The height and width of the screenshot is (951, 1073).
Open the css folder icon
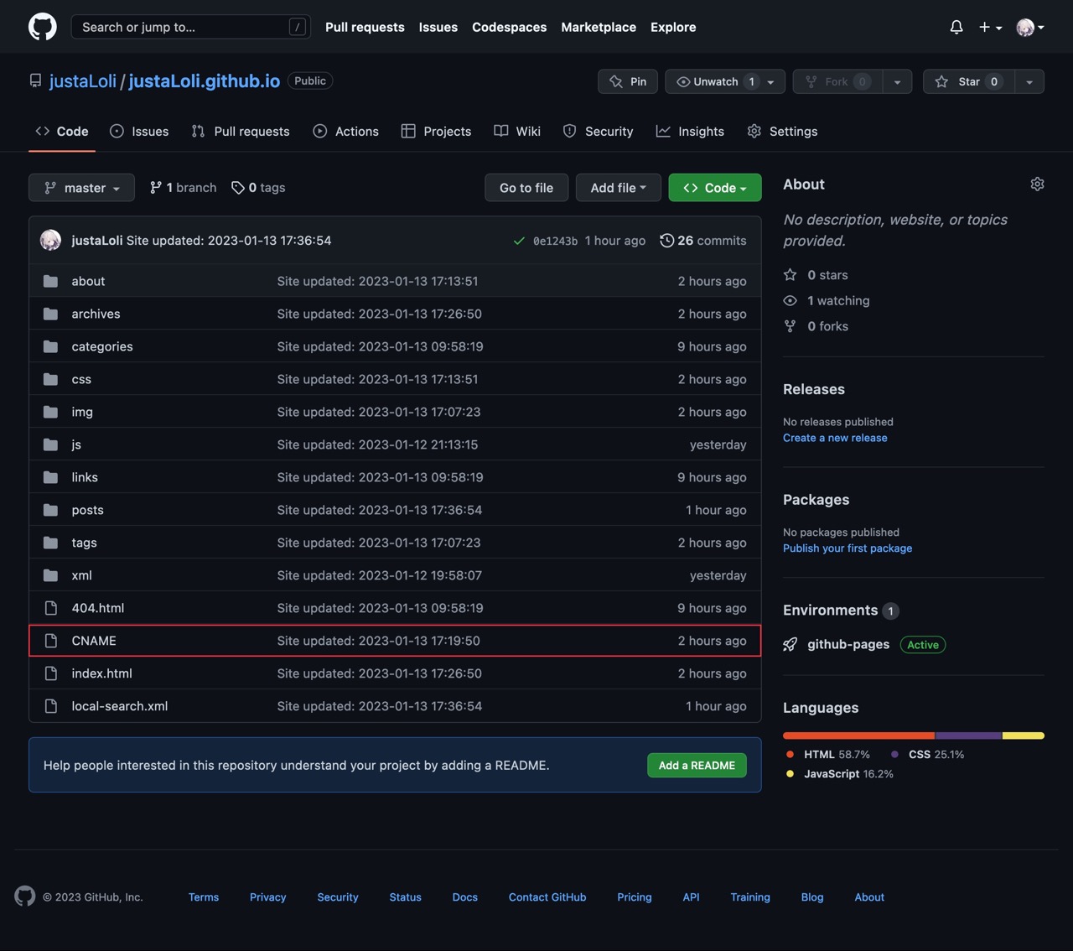click(50, 379)
